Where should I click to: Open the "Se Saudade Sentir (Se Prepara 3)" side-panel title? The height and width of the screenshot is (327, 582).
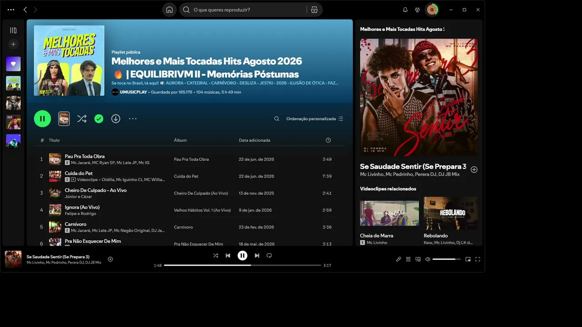(x=413, y=167)
